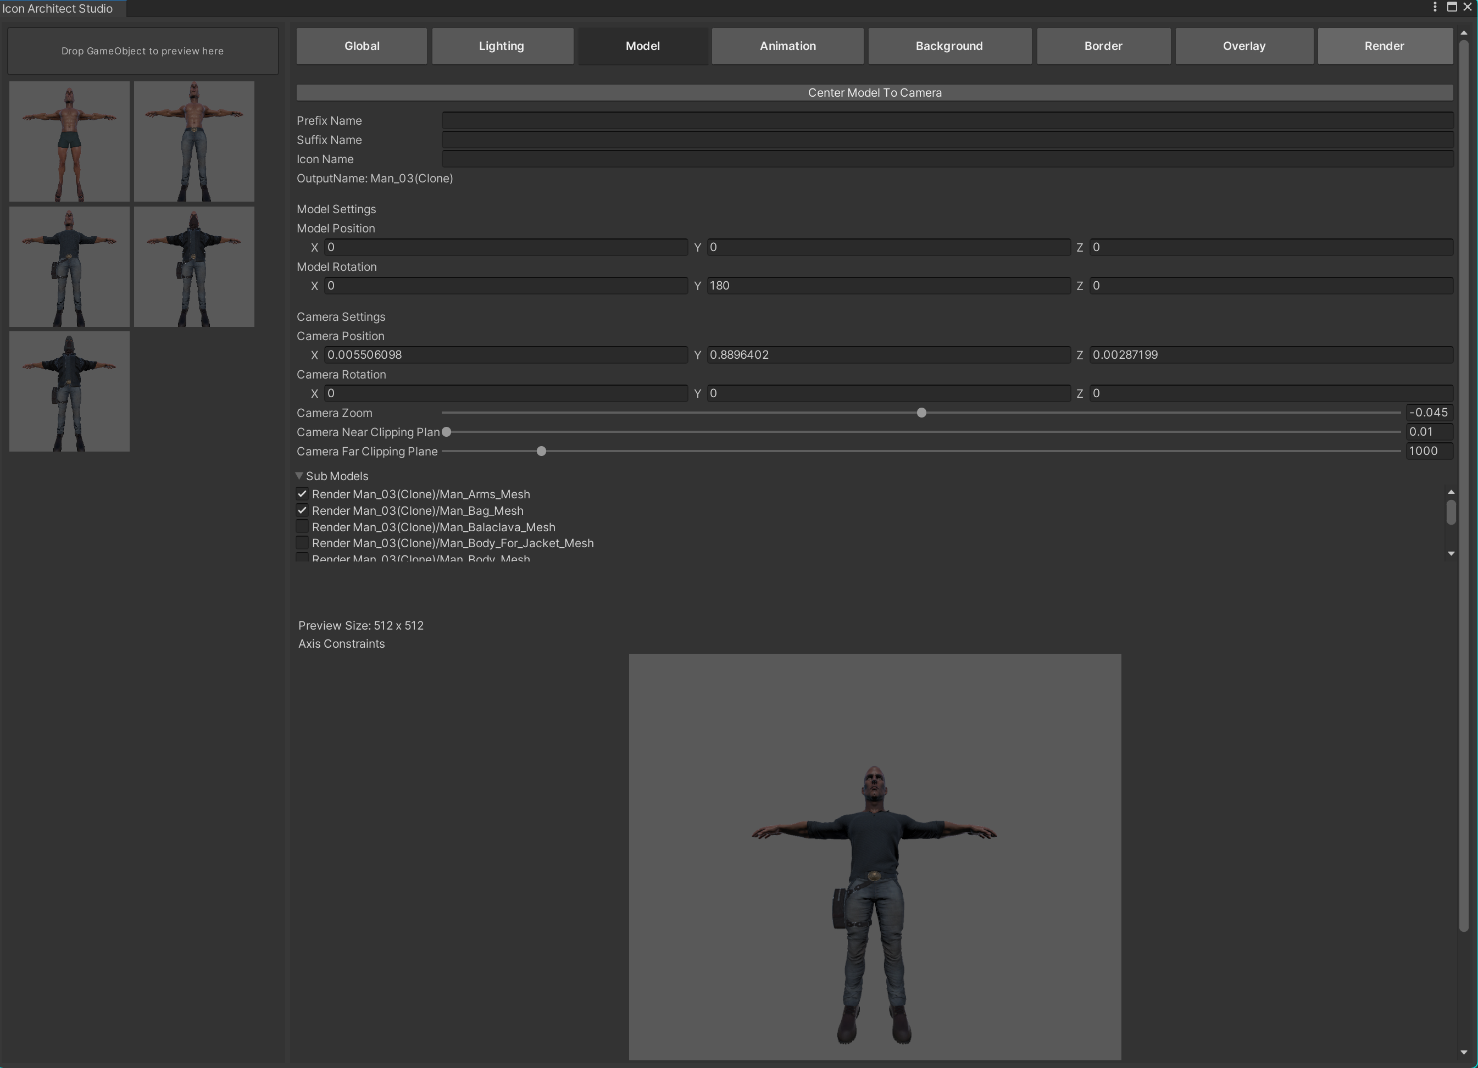Click the Camera Far Clipping Plane slider handle
This screenshot has width=1478, height=1068.
coord(542,451)
